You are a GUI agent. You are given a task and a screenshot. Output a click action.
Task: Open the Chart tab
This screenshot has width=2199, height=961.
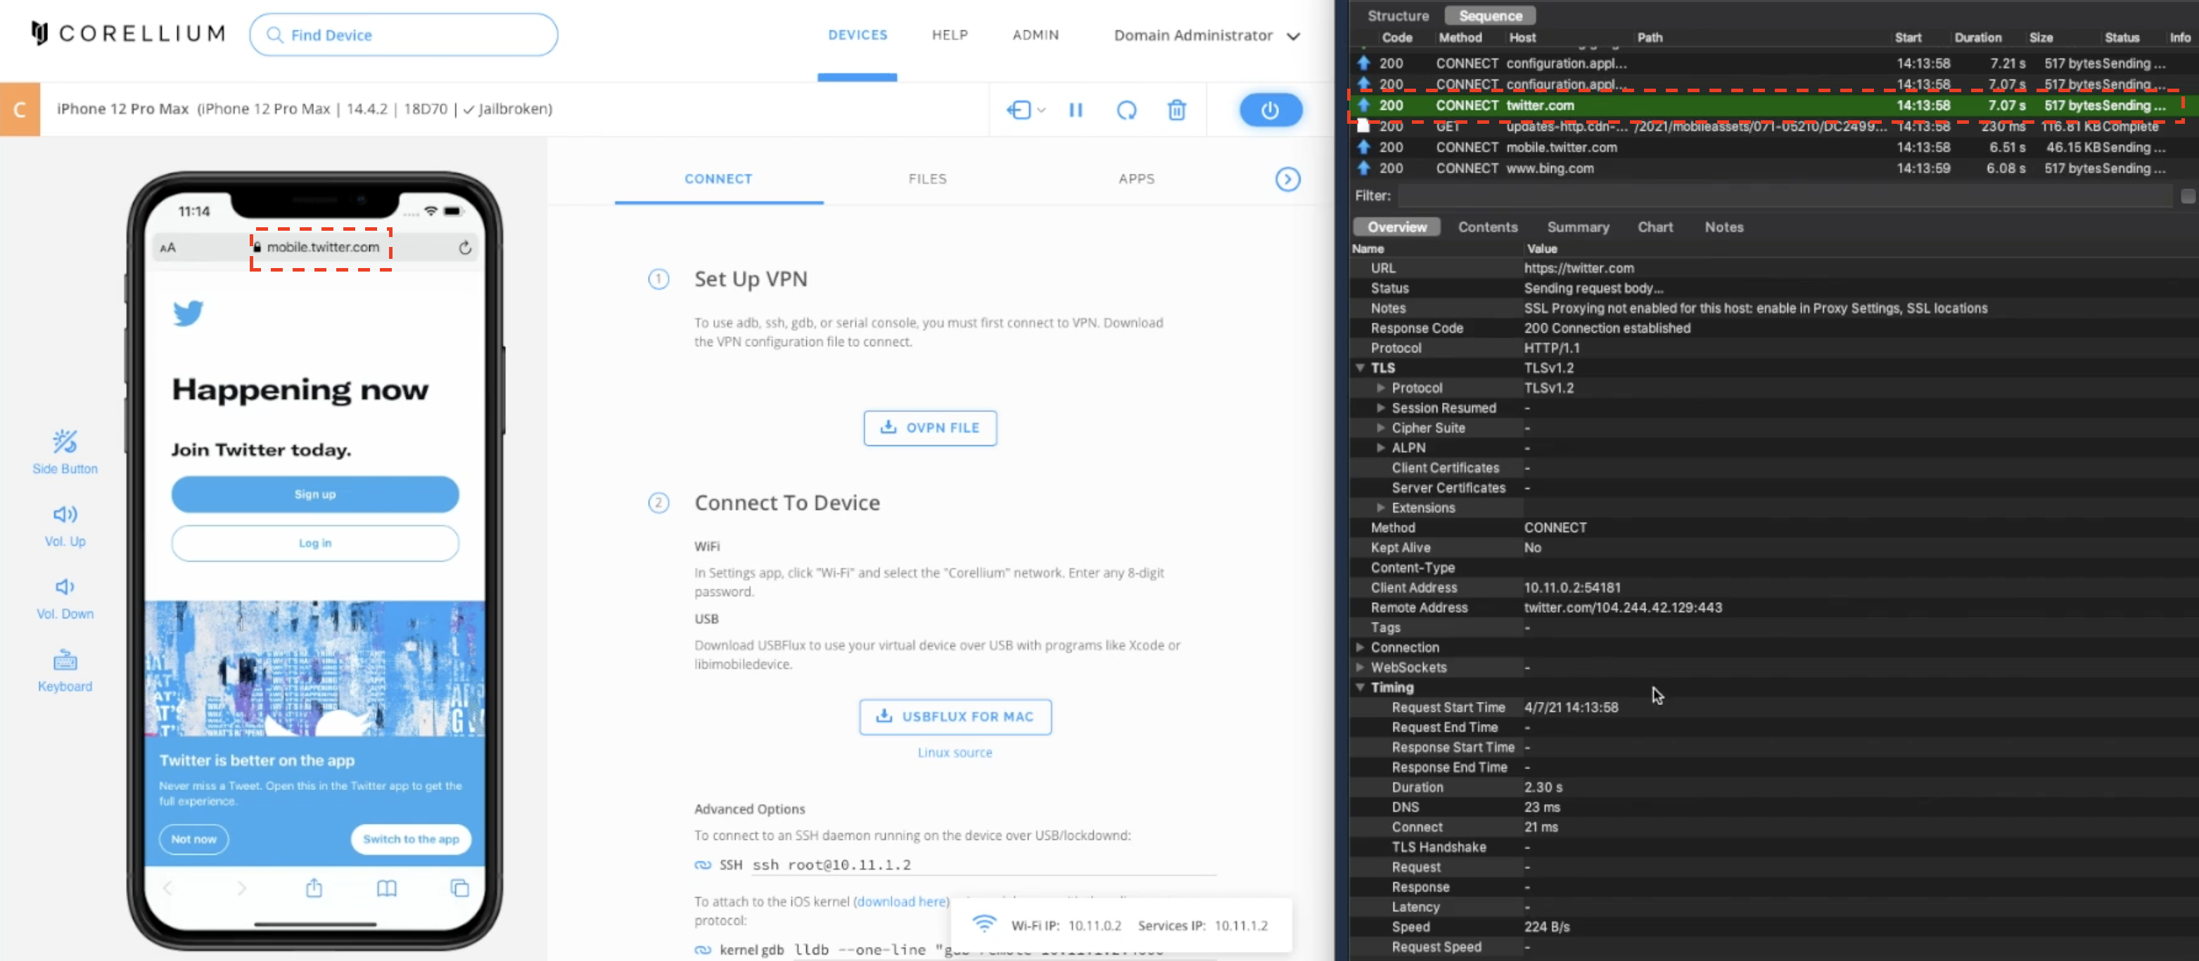(1655, 227)
